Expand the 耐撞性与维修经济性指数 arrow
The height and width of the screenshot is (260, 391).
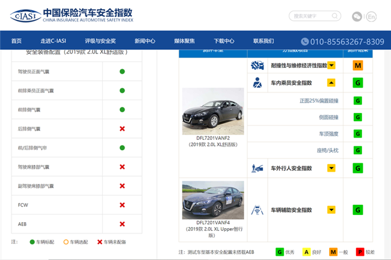(x=331, y=65)
